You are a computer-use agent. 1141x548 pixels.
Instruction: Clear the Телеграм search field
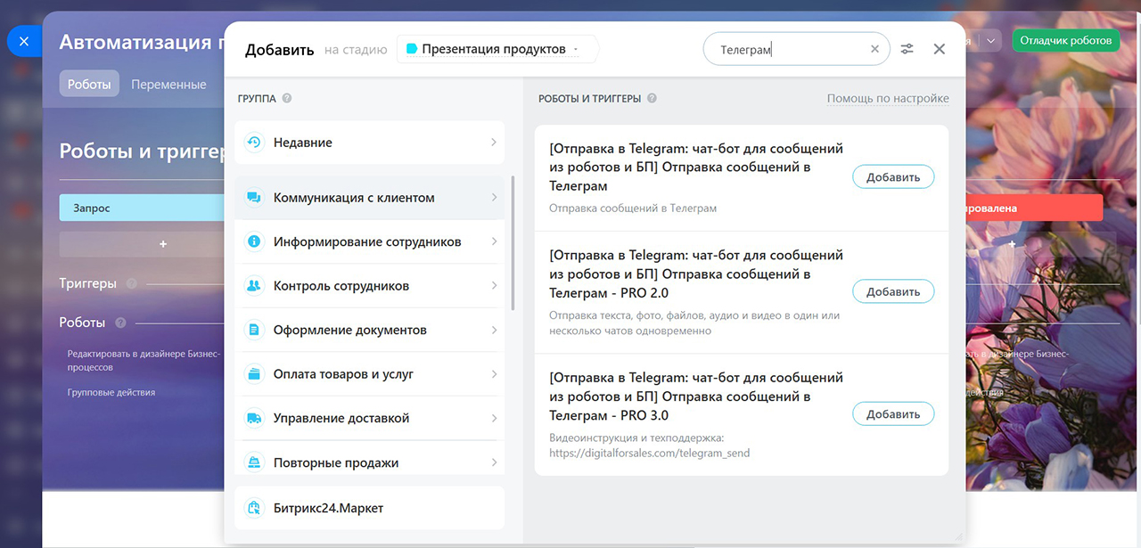point(874,50)
